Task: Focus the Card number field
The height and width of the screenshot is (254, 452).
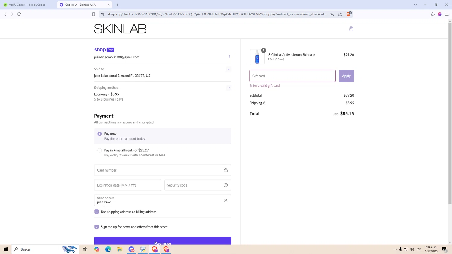Action: [163, 170]
